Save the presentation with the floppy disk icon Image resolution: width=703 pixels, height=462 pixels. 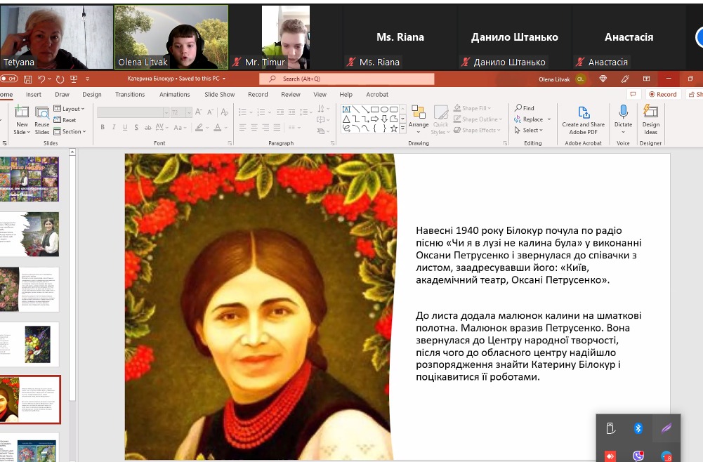27,79
